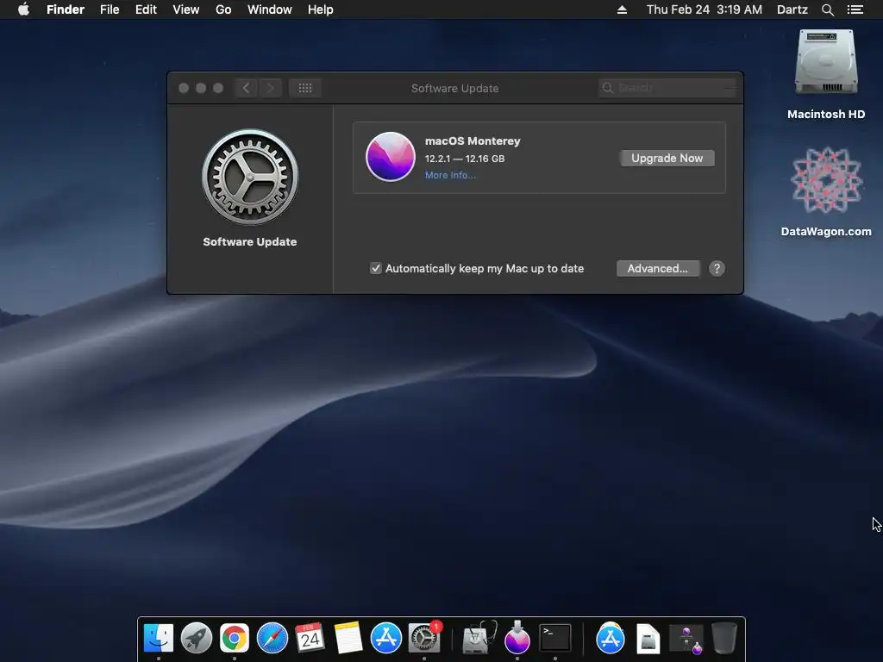The image size is (883, 662).
Task: Open System Preferences with badge in Dock
Action: [x=423, y=638]
